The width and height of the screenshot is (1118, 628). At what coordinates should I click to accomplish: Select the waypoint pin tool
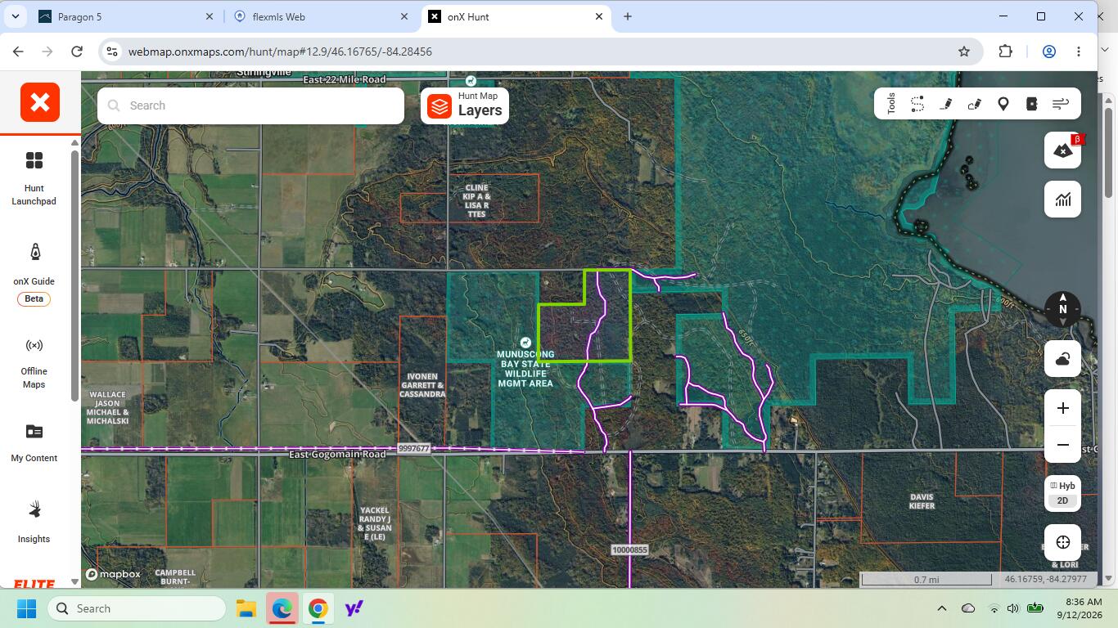tap(1003, 104)
